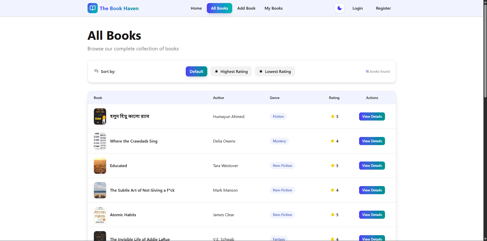
Task: Click Atomic Habits cover thumbnail
Action: [x=100, y=215]
